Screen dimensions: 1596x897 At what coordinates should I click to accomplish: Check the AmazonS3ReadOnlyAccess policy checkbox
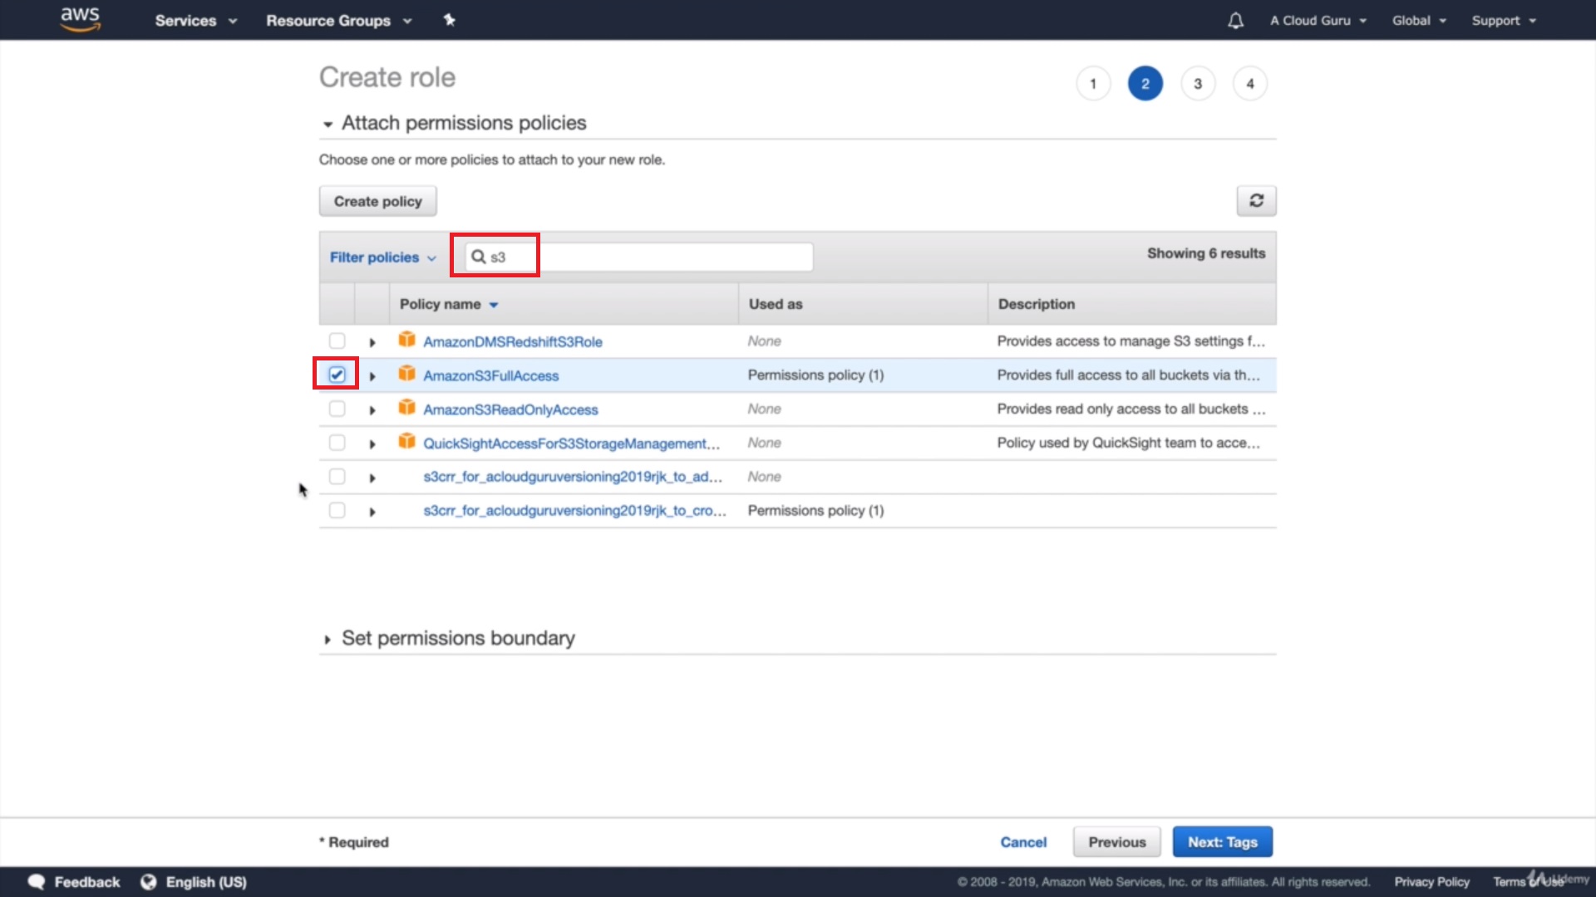337,409
